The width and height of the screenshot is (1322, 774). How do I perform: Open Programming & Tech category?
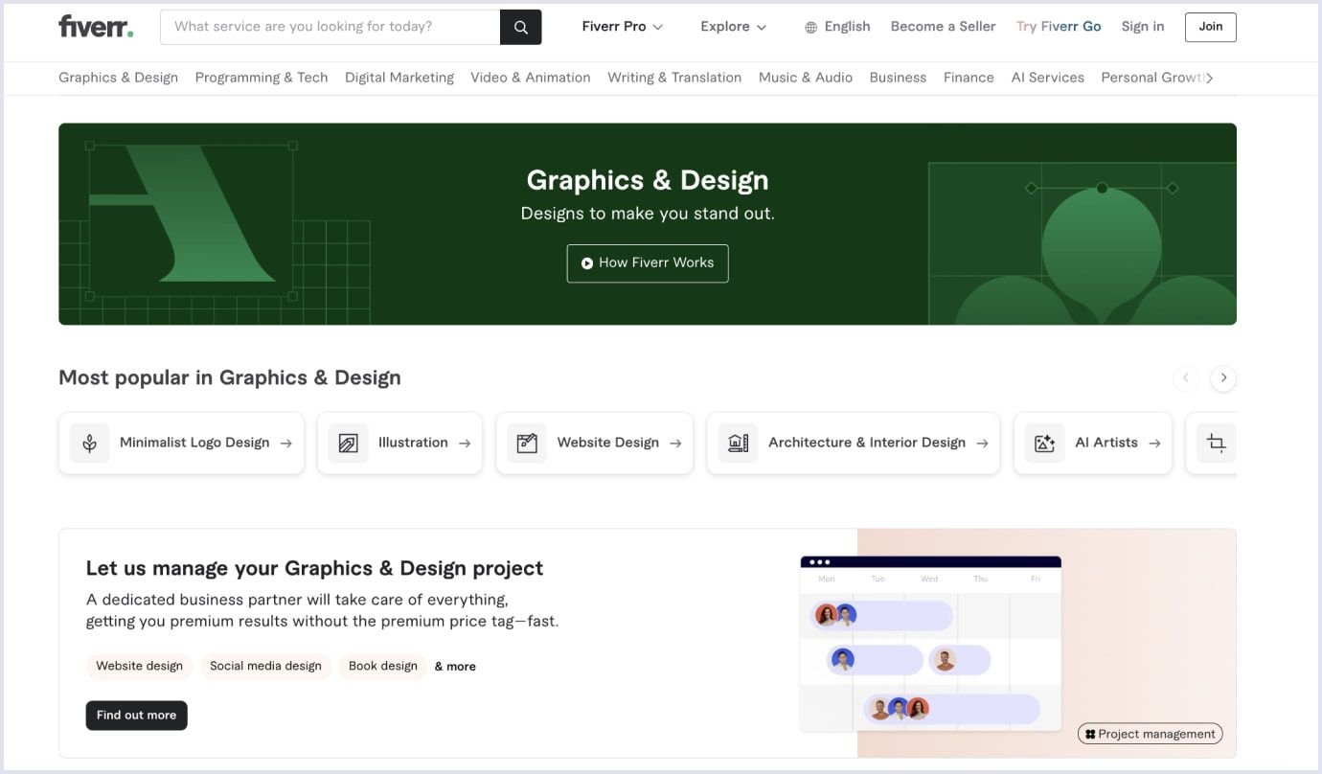coord(262,78)
